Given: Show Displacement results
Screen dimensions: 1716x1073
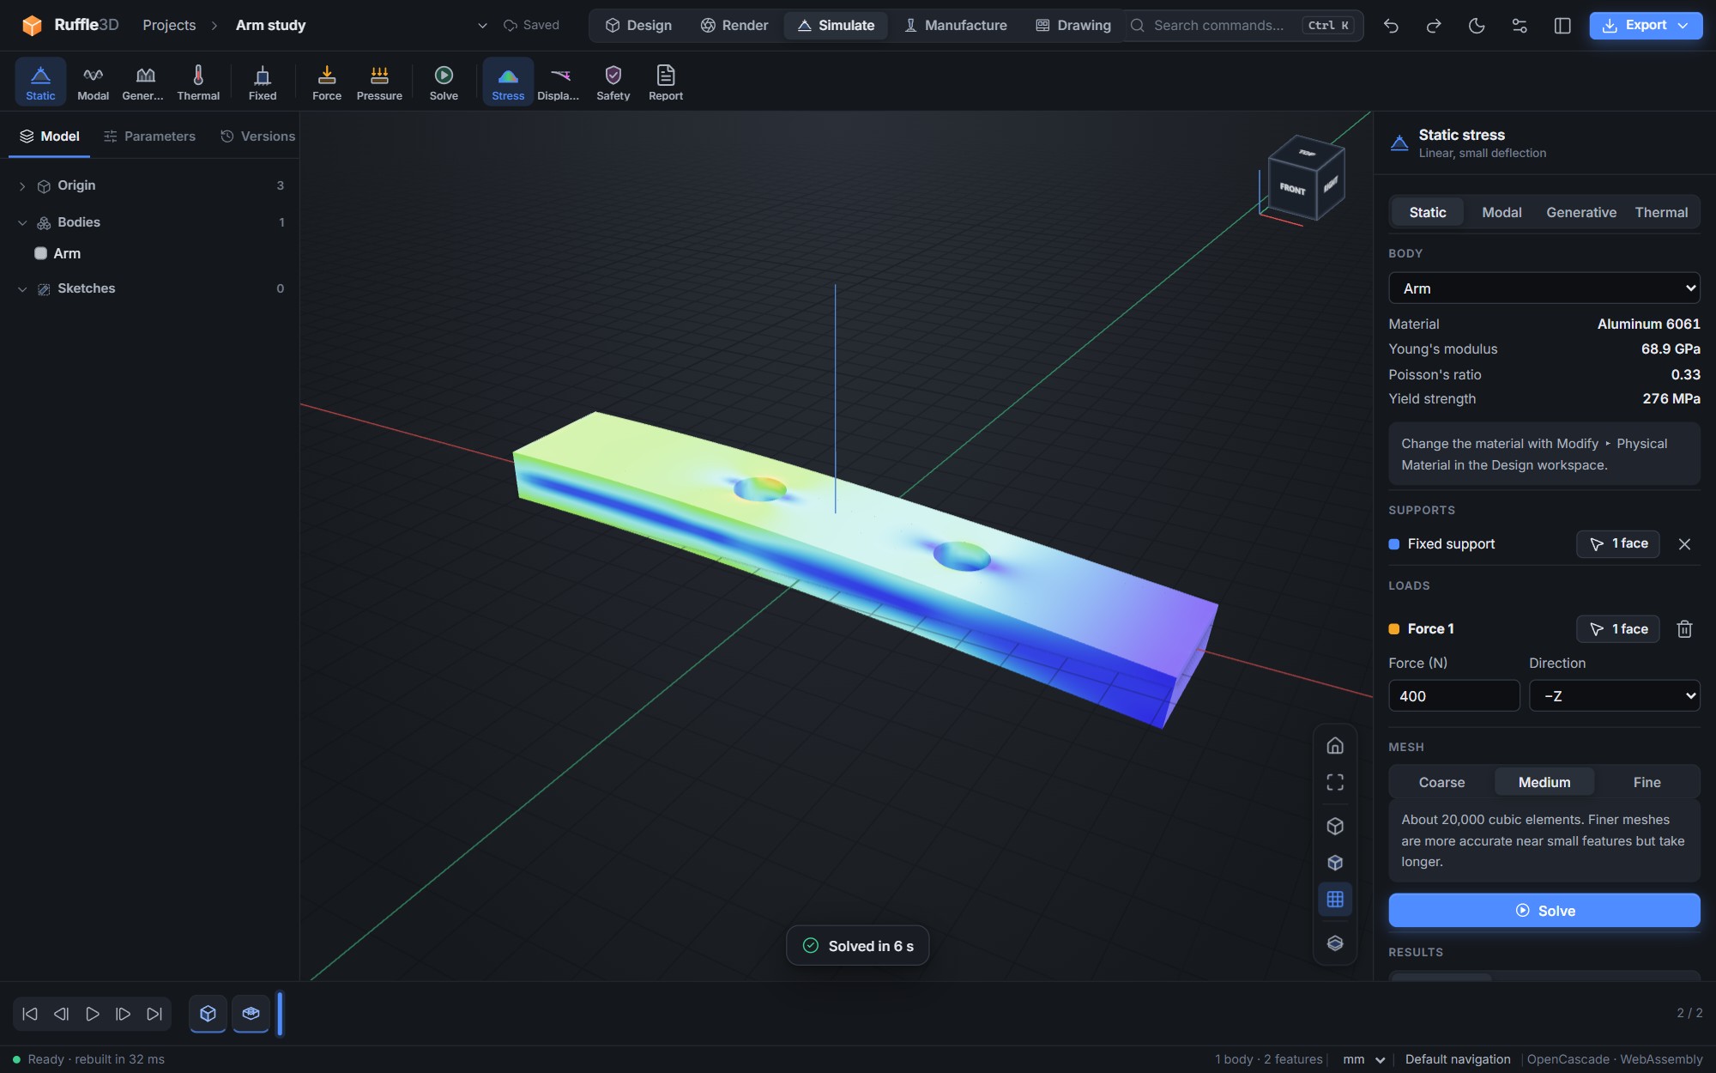Looking at the screenshot, I should click(559, 82).
